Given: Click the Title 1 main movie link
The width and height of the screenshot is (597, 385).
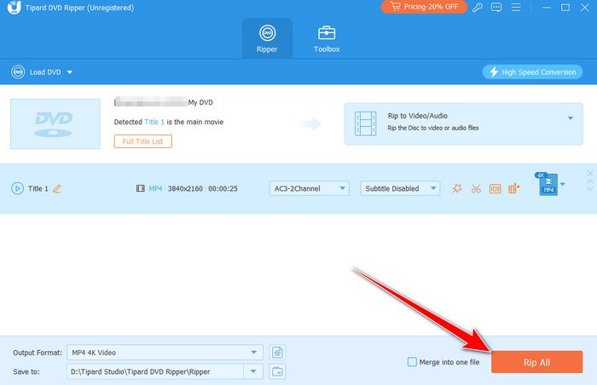Looking at the screenshot, I should (x=154, y=122).
